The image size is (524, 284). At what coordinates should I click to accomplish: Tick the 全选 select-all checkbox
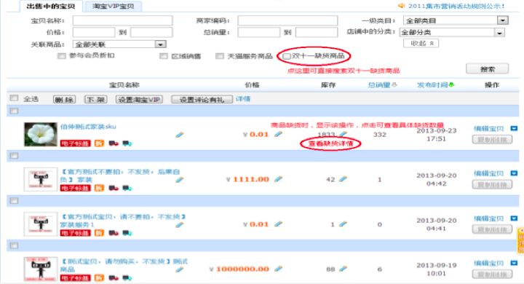coord(14,98)
